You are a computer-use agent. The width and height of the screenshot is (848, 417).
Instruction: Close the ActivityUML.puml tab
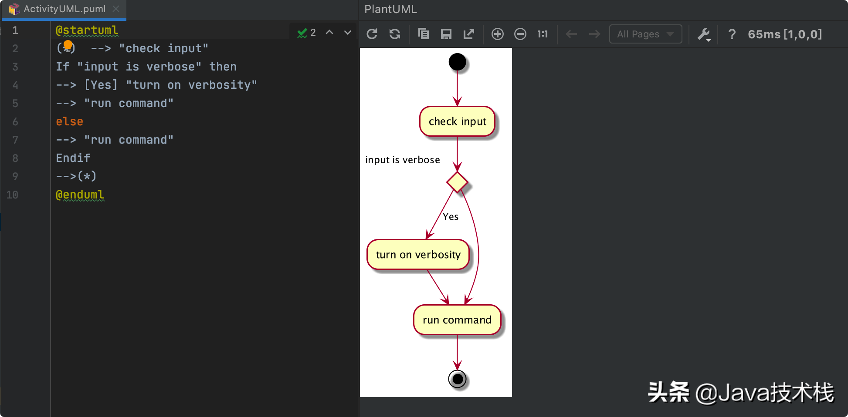116,9
